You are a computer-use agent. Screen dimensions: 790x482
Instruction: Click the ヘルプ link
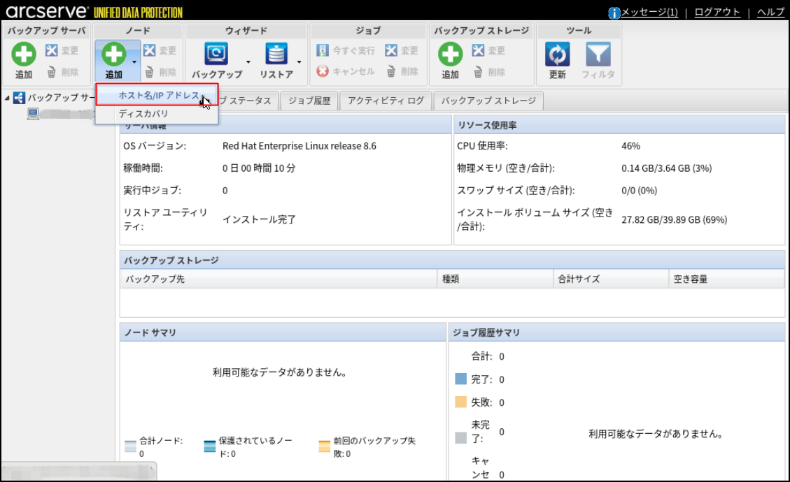[770, 13]
